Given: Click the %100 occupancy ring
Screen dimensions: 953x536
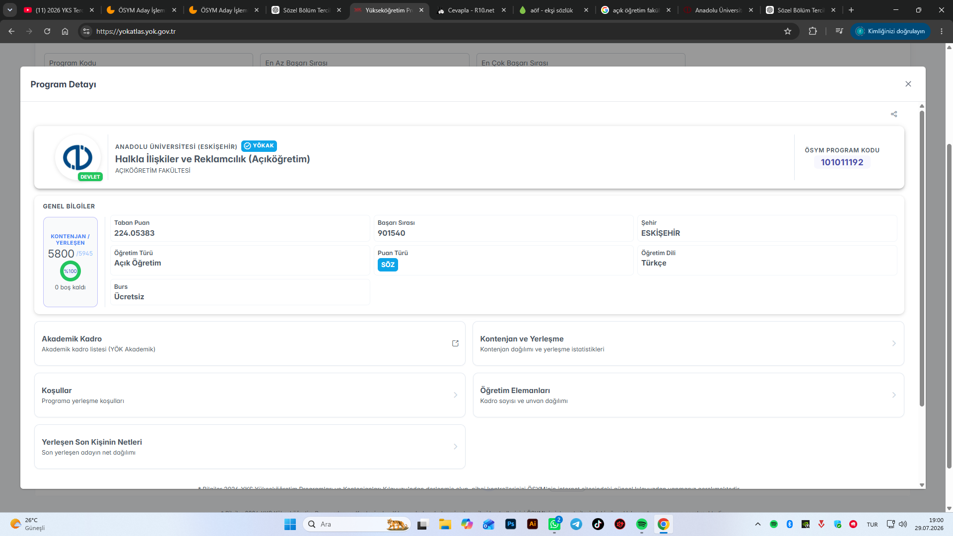Looking at the screenshot, I should click(x=70, y=271).
